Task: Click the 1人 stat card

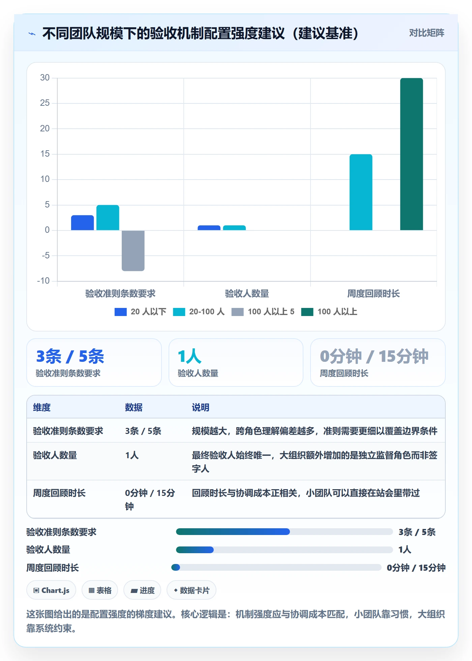Action: (x=236, y=363)
